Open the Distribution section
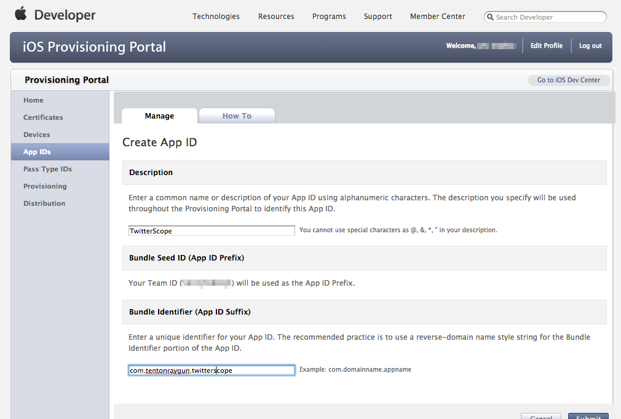Image resolution: width=621 pixels, height=419 pixels. (x=44, y=203)
